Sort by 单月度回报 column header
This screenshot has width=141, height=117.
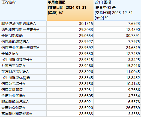pyautogui.click(x=70, y=10)
